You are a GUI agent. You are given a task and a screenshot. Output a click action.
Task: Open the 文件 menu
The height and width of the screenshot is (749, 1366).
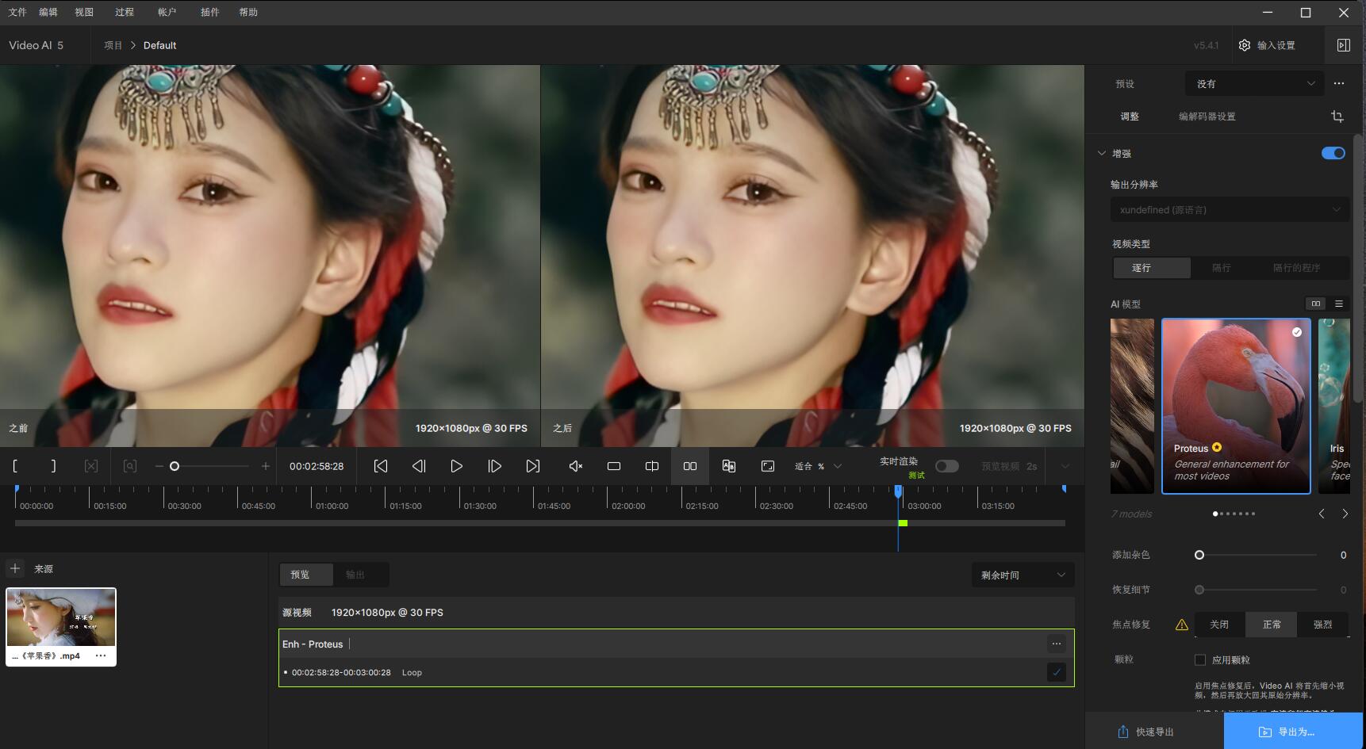[17, 12]
